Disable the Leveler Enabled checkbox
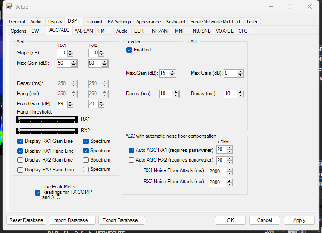The image size is (322, 233). point(129,50)
